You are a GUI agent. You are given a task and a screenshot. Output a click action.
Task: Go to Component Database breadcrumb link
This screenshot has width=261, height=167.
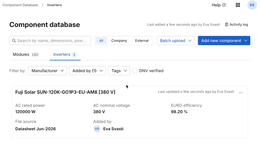[20, 5]
